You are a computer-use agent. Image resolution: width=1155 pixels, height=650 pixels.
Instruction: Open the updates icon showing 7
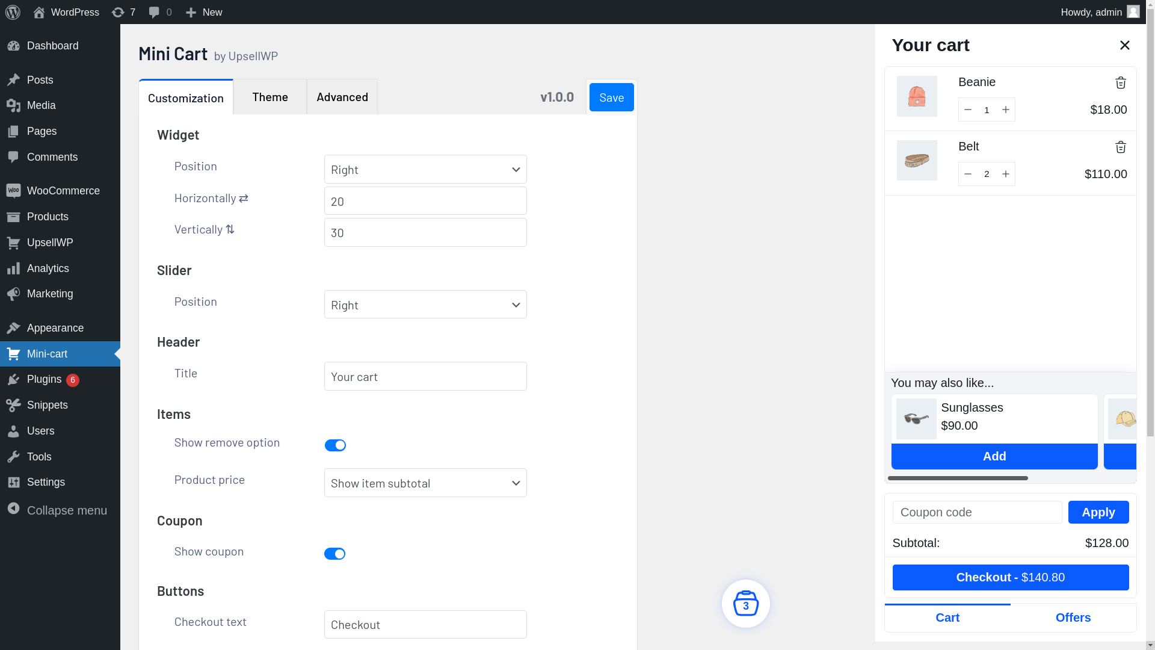click(118, 12)
